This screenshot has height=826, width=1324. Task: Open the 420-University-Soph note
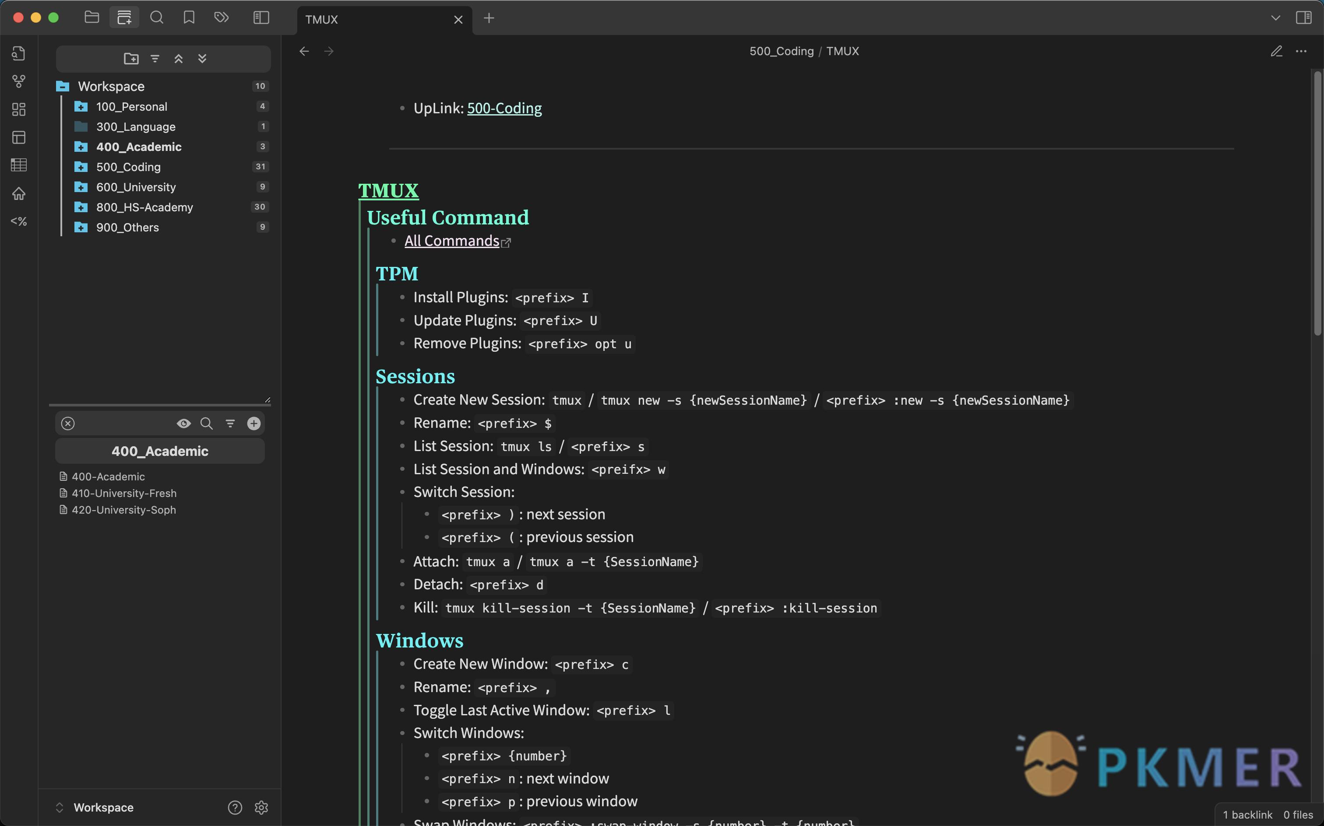(x=124, y=510)
